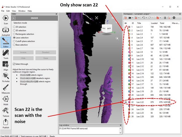Close the Log window
This screenshot has width=182, height=137.
pos(121,125)
